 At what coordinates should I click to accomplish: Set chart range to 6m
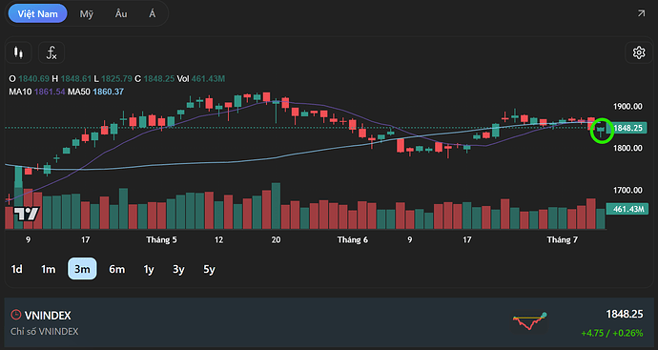117,269
